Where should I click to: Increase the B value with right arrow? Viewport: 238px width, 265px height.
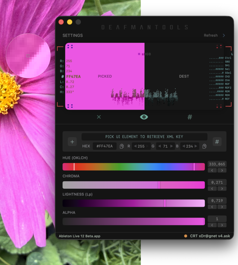click(196, 146)
